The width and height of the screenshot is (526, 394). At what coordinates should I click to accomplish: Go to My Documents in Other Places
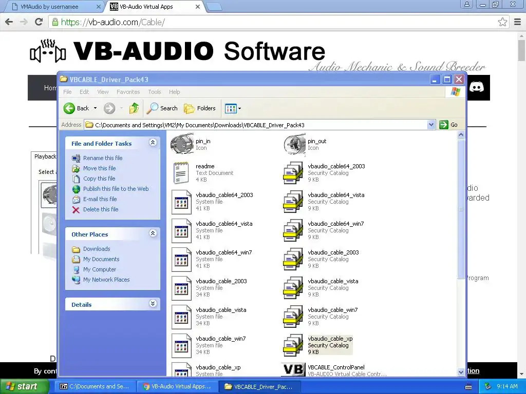(101, 259)
